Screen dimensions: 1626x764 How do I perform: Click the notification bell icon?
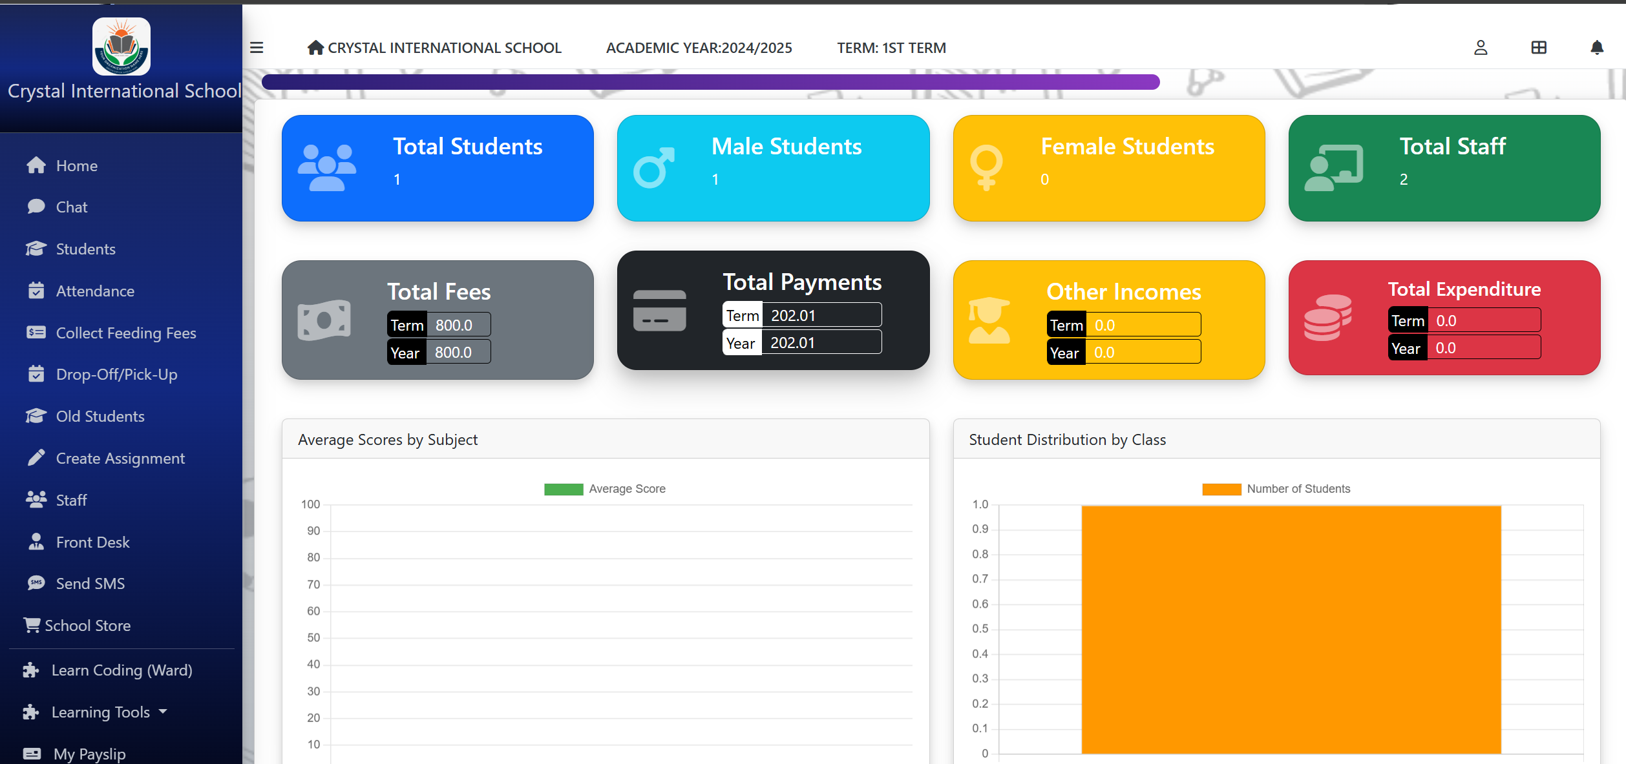click(x=1596, y=47)
